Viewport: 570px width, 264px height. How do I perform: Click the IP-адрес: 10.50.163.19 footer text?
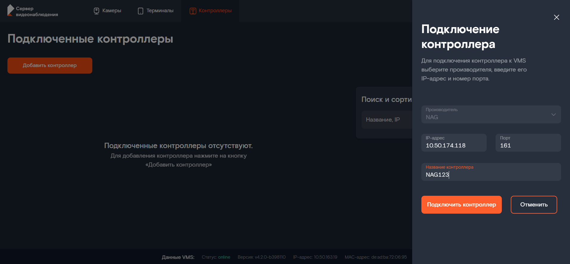pos(315,257)
